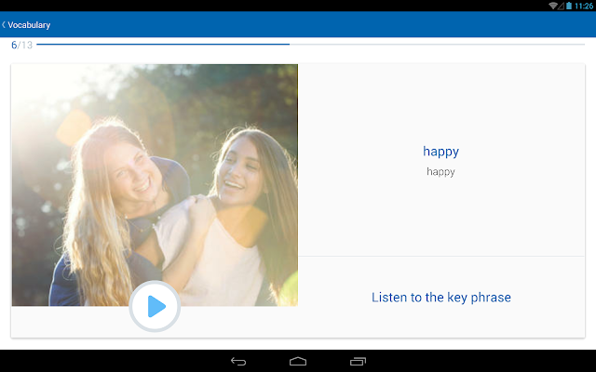Tap the 11:26 clock in status bar
This screenshot has width=596, height=372.
[x=584, y=6]
